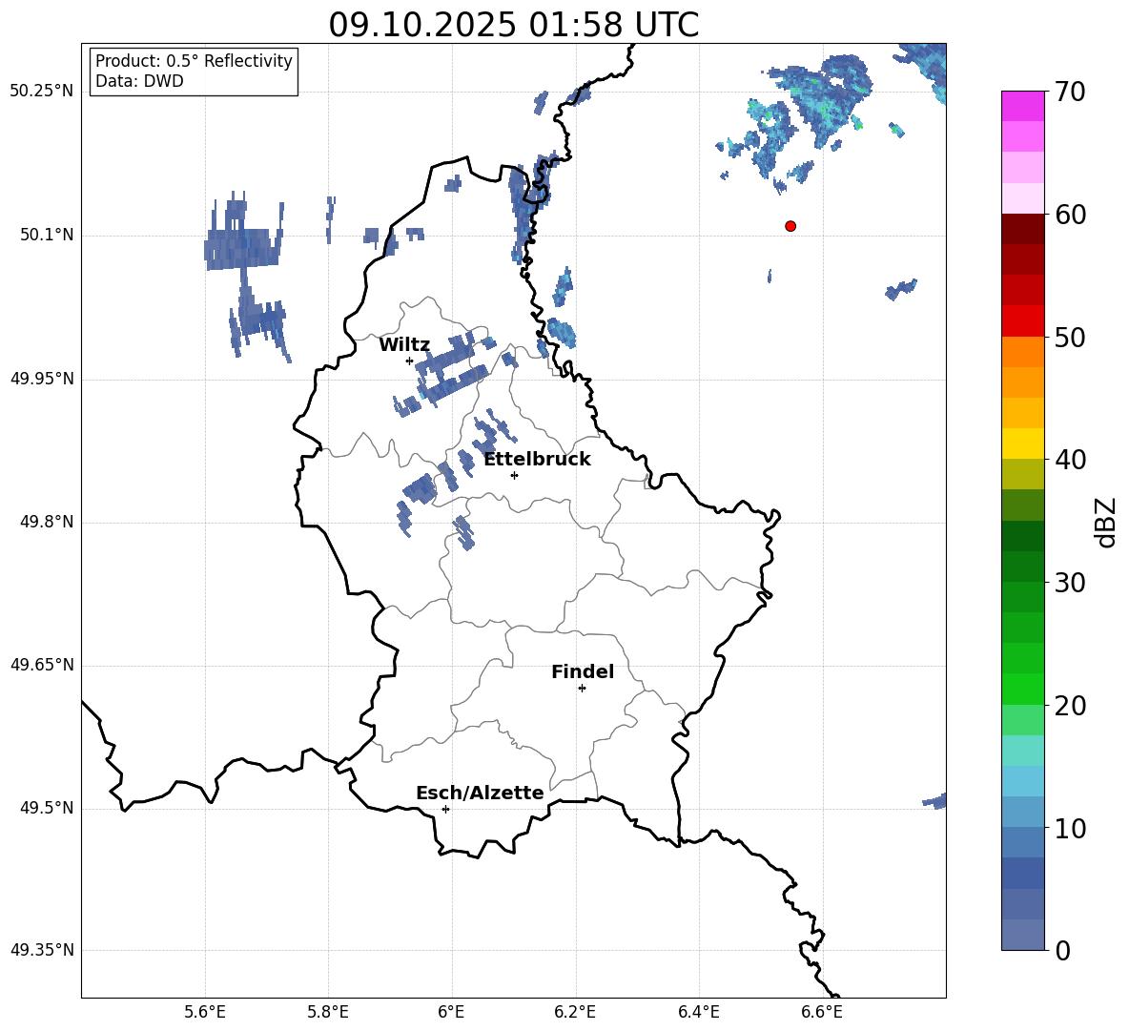
Task: Click the Esch/Alzette city label
Action: [480, 793]
